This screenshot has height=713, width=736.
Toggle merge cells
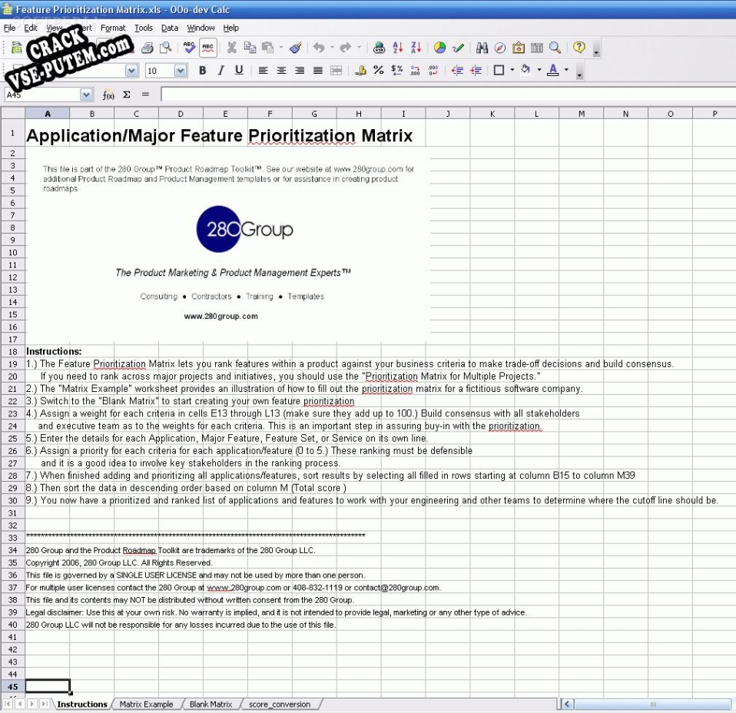pyautogui.click(x=336, y=70)
